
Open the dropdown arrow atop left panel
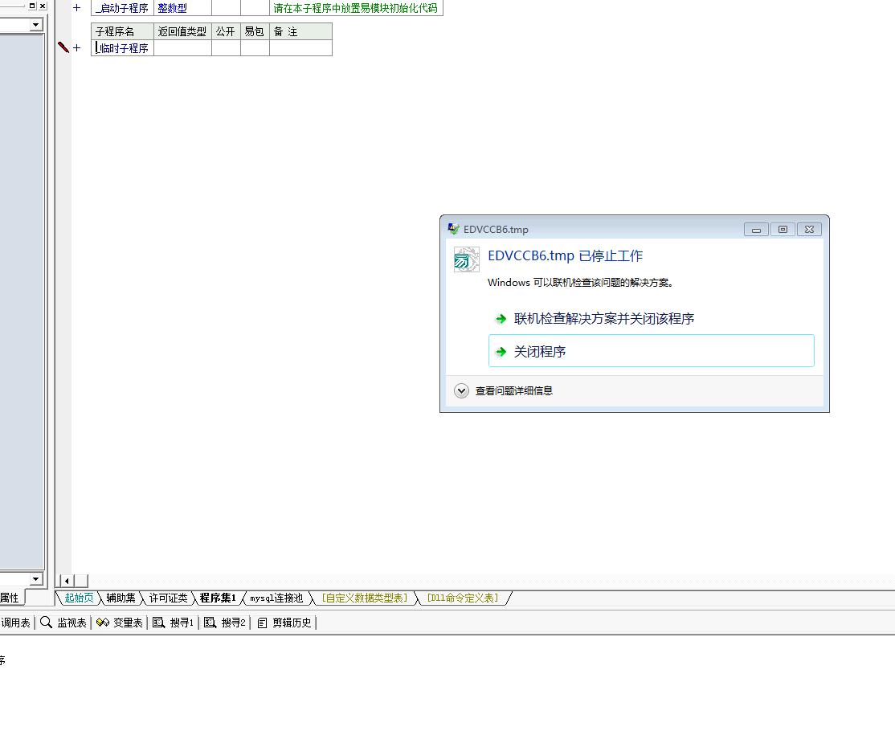[x=35, y=25]
